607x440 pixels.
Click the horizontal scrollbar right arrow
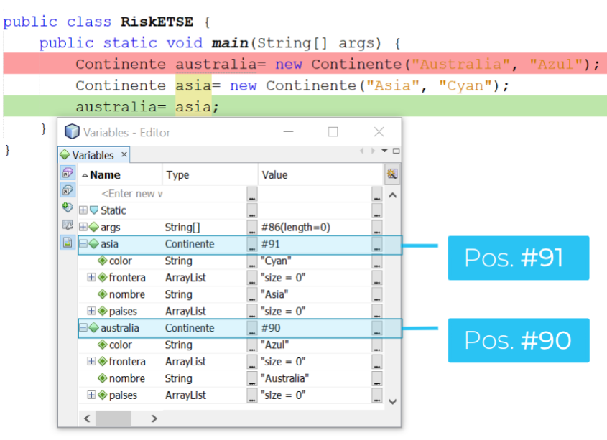click(x=154, y=418)
